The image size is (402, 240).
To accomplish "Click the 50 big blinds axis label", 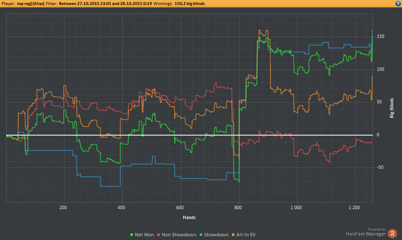I will pyautogui.click(x=380, y=102).
